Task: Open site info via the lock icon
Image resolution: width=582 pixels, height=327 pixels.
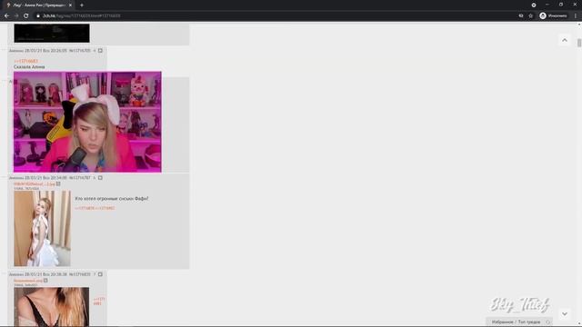Action: pyautogui.click(x=38, y=16)
